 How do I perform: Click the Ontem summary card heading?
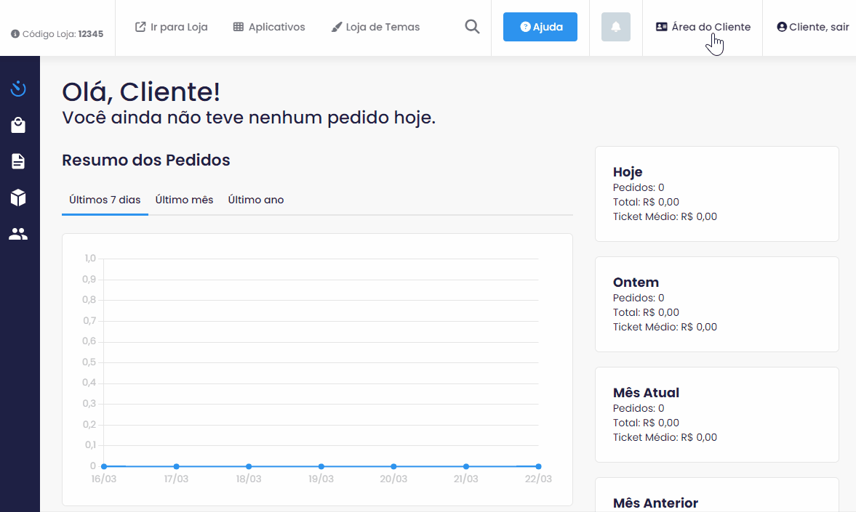(x=636, y=283)
